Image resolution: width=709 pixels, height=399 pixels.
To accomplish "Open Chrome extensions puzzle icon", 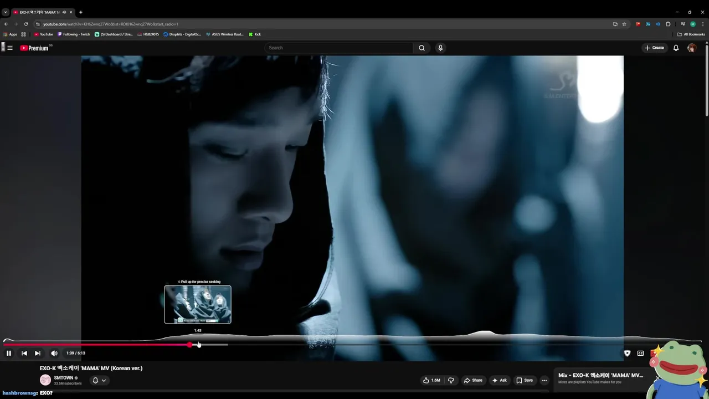I will (x=668, y=24).
